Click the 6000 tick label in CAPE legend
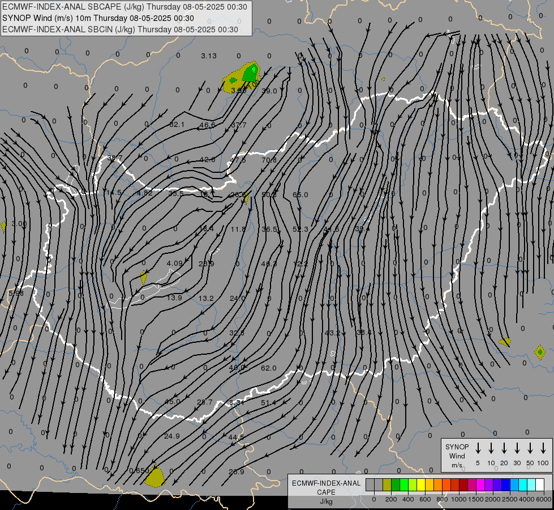Screen dimensions: 554x510 (x=543, y=499)
